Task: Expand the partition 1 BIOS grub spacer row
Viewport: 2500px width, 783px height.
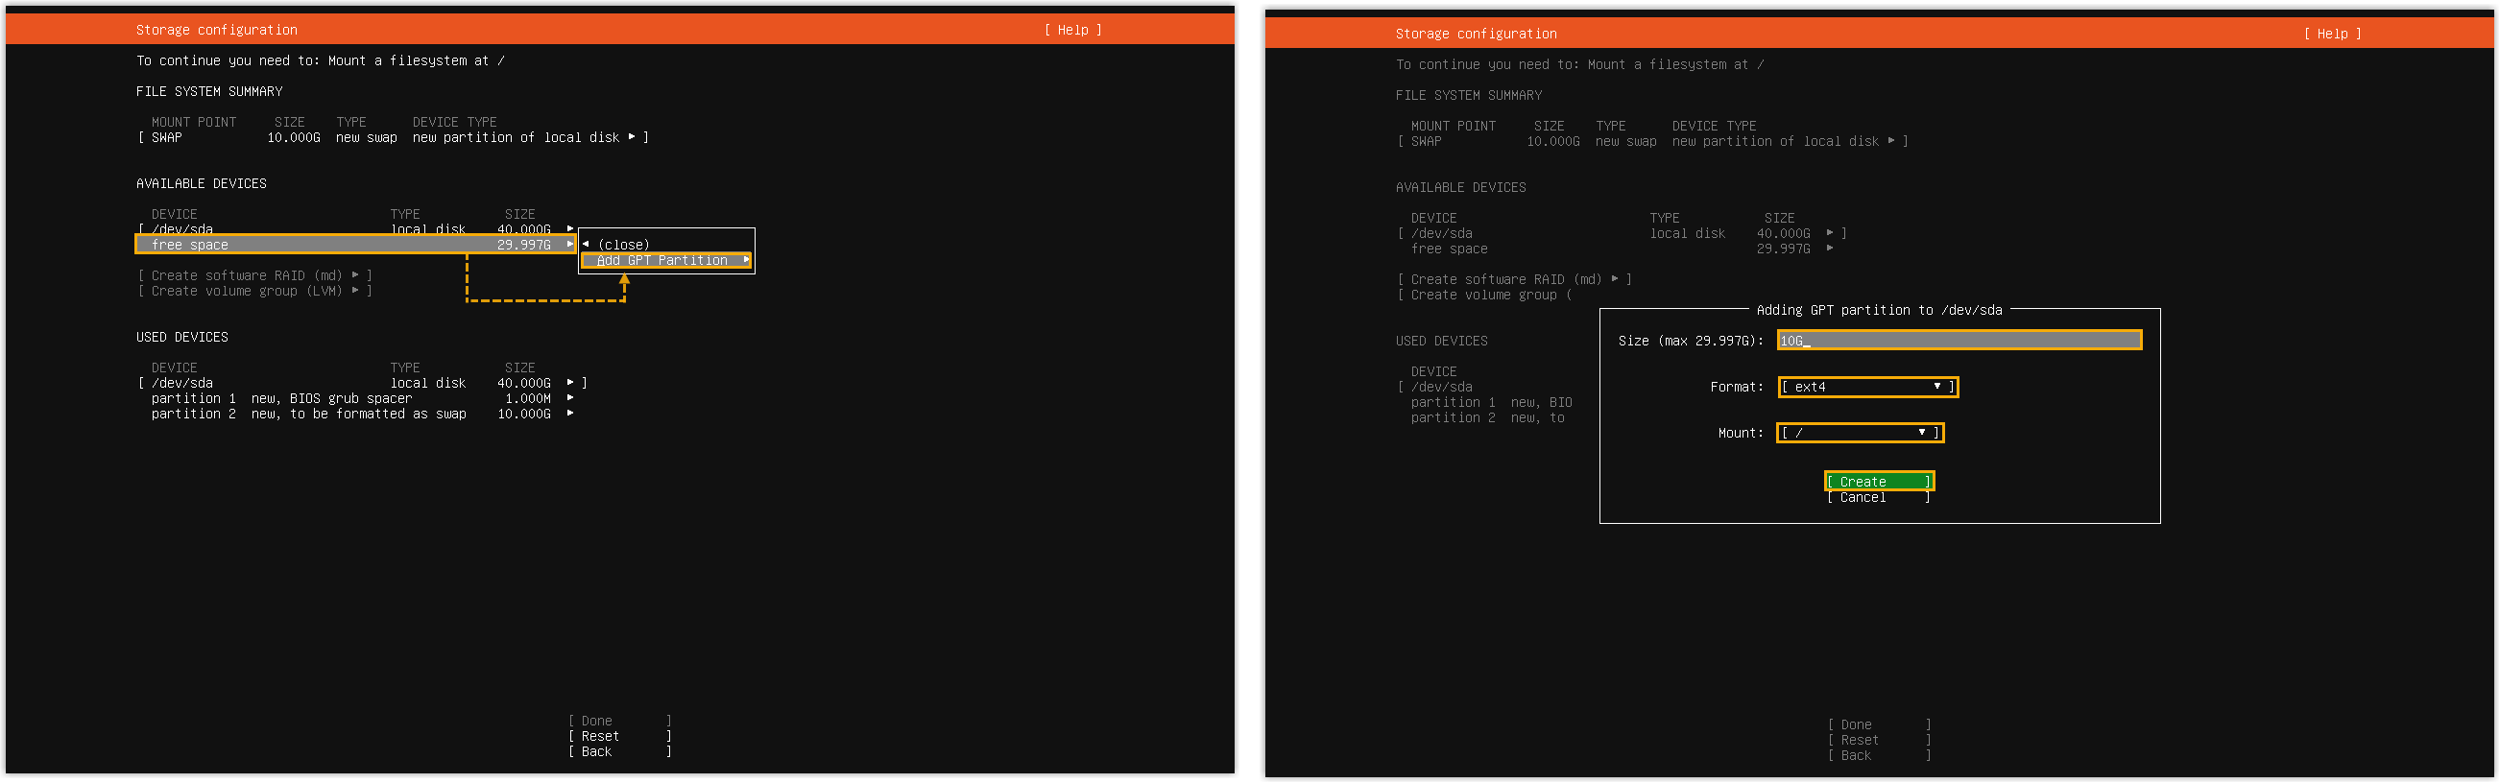Action: pyautogui.click(x=330, y=398)
